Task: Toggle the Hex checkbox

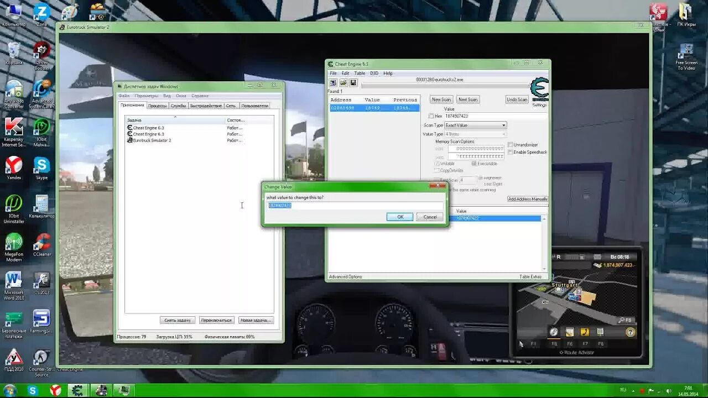Action: [x=431, y=116]
